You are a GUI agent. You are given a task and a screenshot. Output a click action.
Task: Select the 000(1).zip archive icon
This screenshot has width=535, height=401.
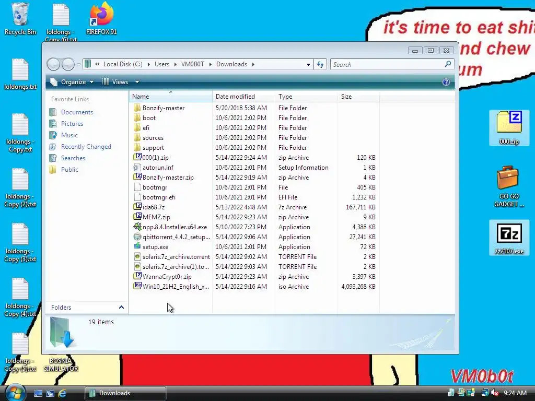pos(137,157)
